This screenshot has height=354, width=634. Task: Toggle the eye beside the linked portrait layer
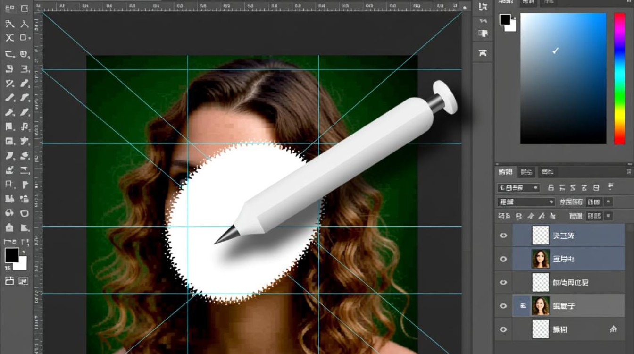click(x=503, y=306)
